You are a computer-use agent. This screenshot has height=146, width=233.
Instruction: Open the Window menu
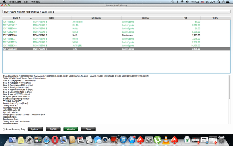pos(36,2)
